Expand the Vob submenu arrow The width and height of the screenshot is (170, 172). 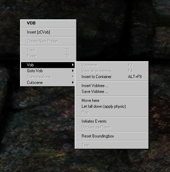point(73,65)
